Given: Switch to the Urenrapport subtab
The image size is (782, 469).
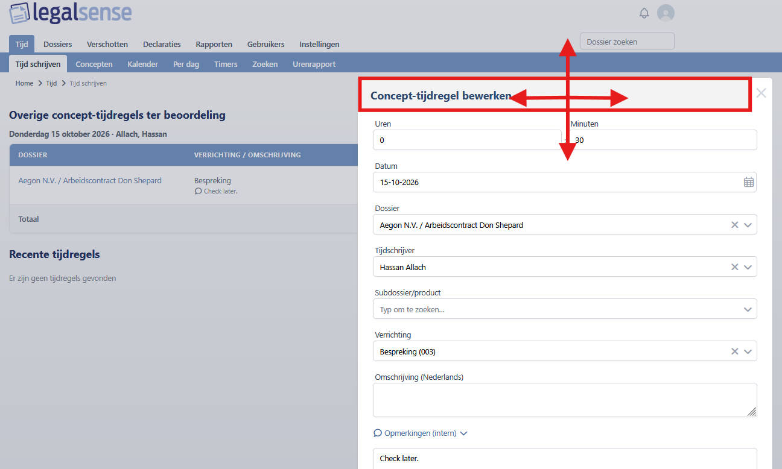Looking at the screenshot, I should tap(314, 64).
